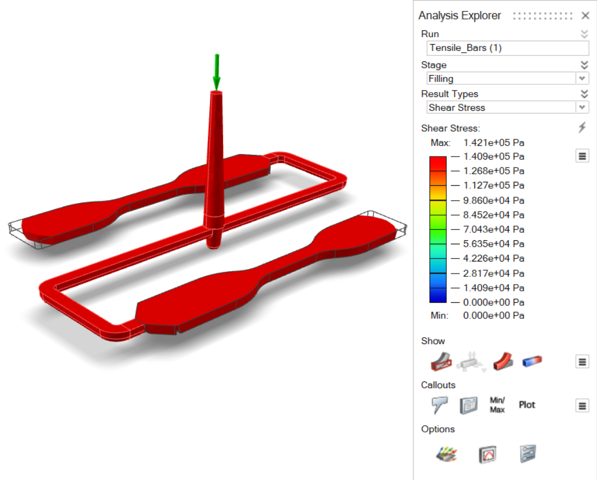Click the green injection arrow on the sprue
Screen dimensions: 597x480
click(x=217, y=72)
